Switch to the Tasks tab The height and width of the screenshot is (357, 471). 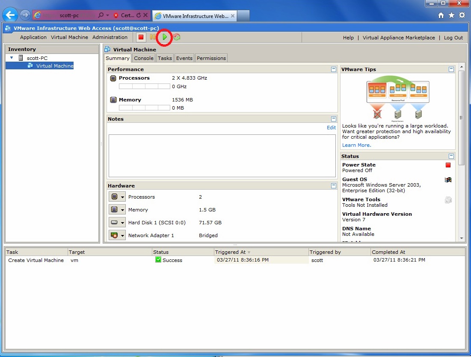[165, 58]
